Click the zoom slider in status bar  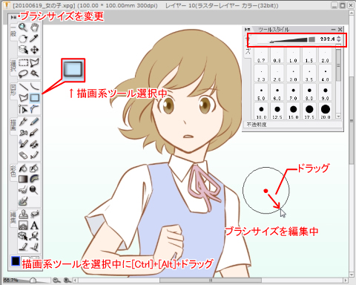coord(27,281)
